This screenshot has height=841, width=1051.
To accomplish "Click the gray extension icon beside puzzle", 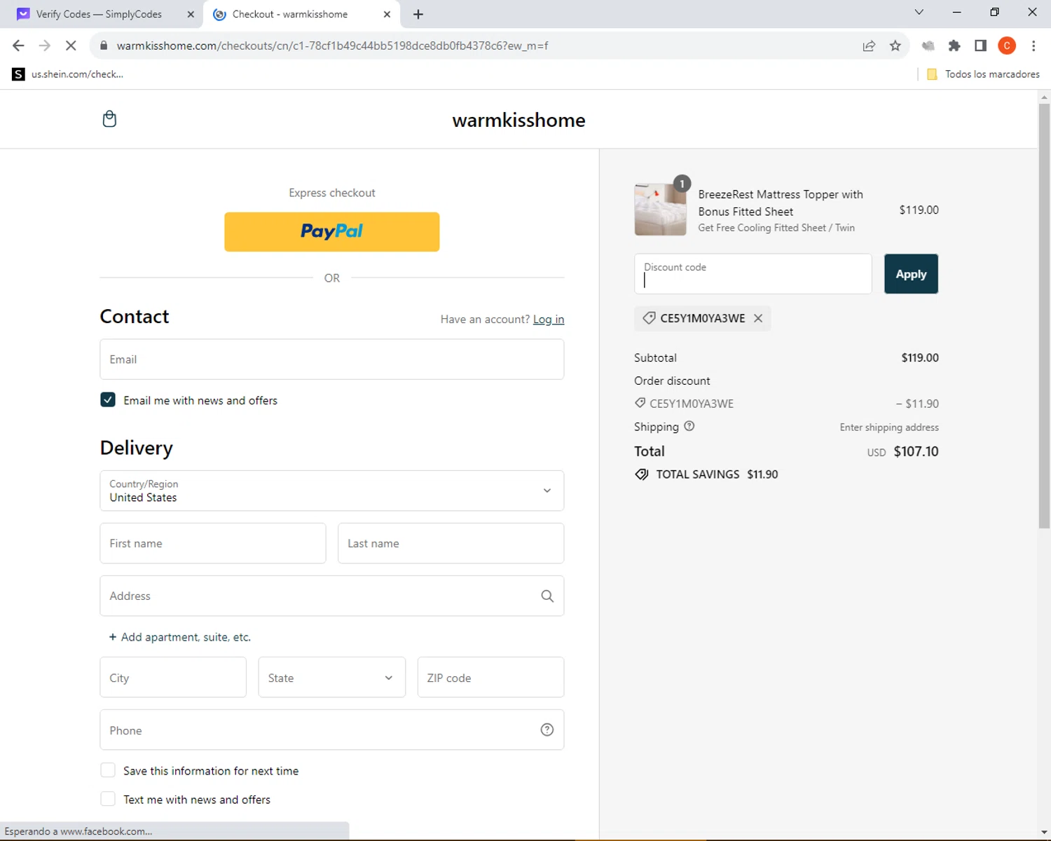I will pyautogui.click(x=928, y=46).
